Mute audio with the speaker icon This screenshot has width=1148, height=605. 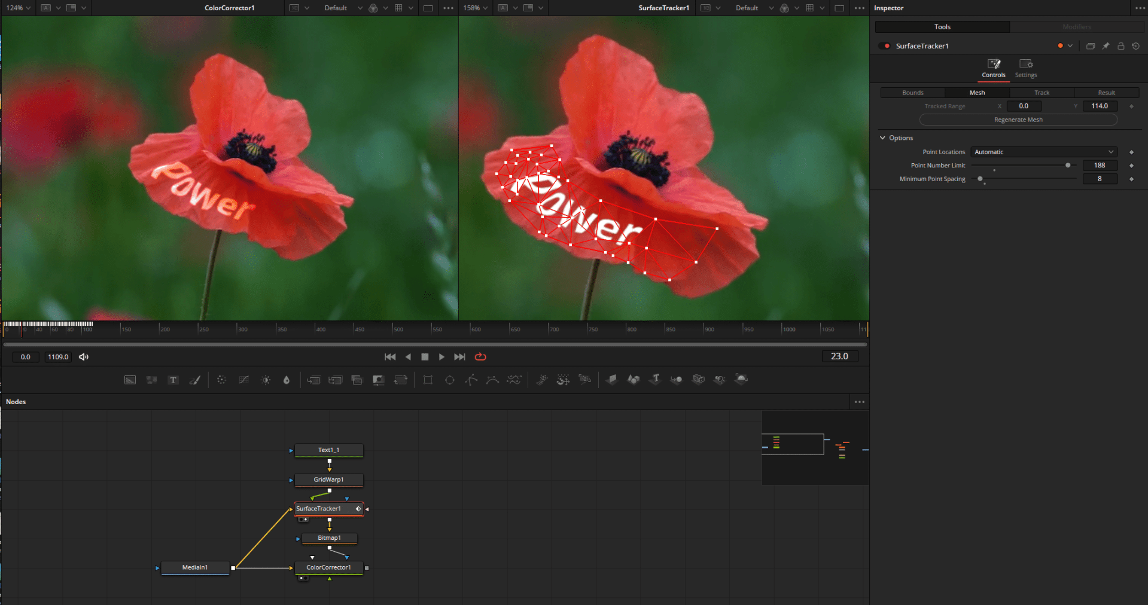(83, 357)
